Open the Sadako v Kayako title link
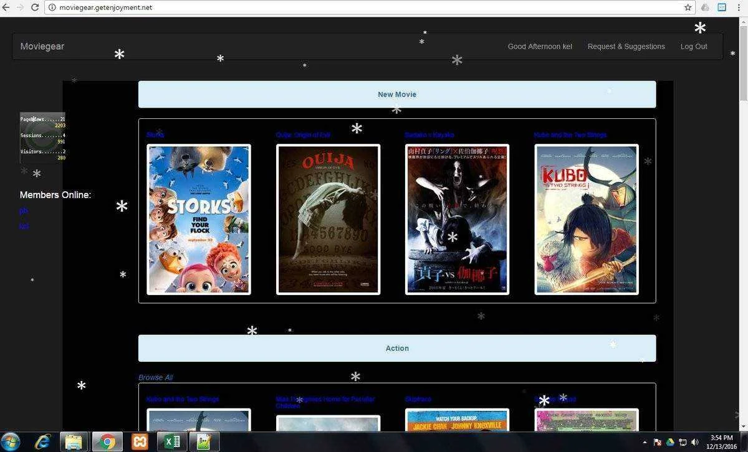 point(429,134)
